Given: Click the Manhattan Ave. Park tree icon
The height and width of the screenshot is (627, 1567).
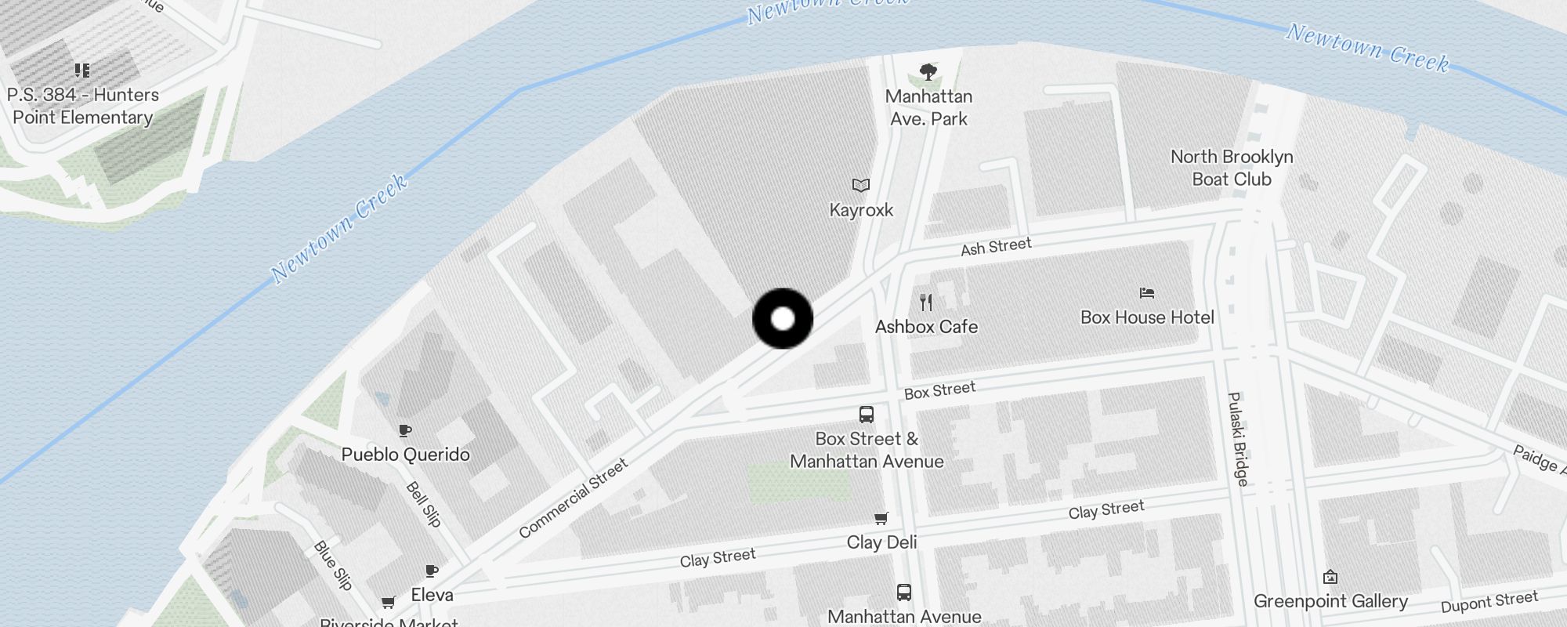Looking at the screenshot, I should click(x=928, y=72).
